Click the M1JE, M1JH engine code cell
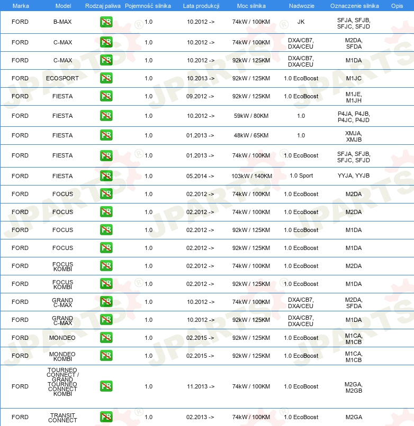The width and height of the screenshot is (414, 426). (354, 97)
